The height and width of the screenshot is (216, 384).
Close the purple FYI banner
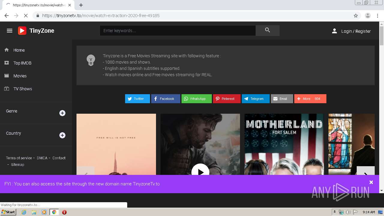tap(371, 182)
